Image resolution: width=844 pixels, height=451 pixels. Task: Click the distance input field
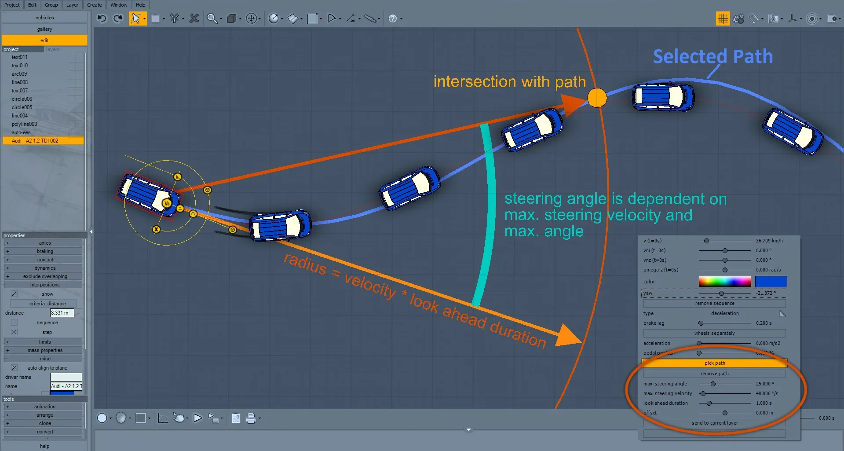62,313
